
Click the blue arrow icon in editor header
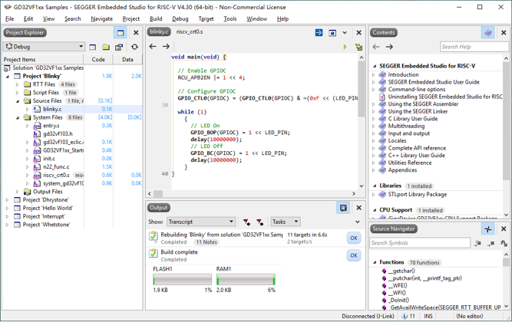tap(319, 33)
